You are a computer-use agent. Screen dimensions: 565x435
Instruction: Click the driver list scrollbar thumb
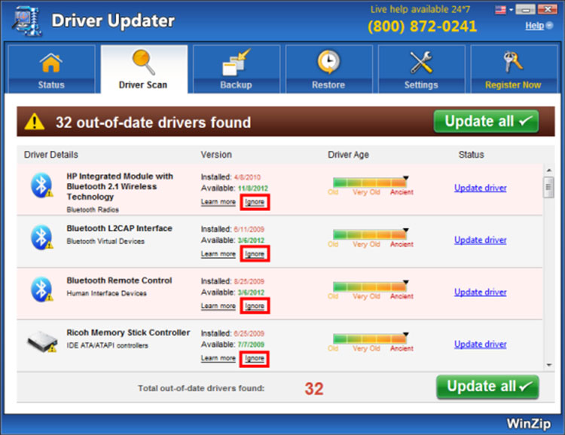point(548,187)
